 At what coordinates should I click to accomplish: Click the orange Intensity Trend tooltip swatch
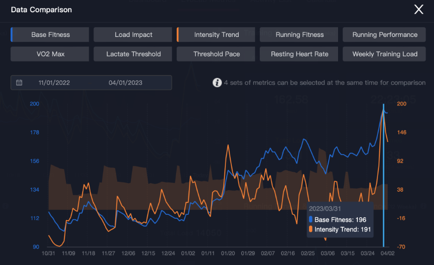(310, 229)
